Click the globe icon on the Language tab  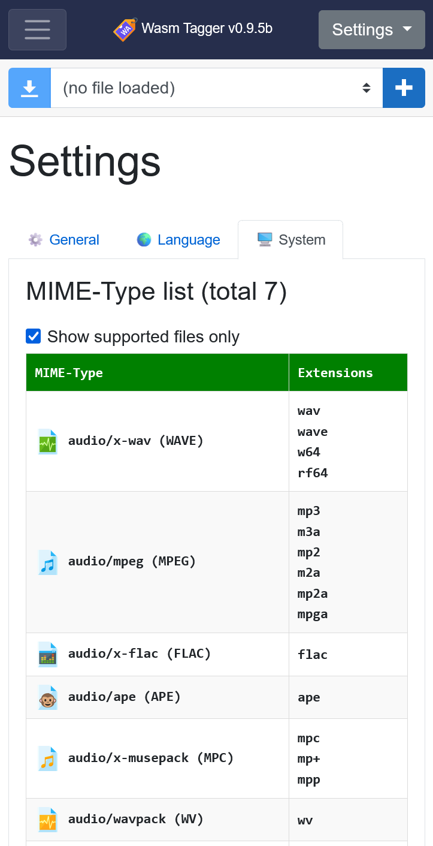143,239
